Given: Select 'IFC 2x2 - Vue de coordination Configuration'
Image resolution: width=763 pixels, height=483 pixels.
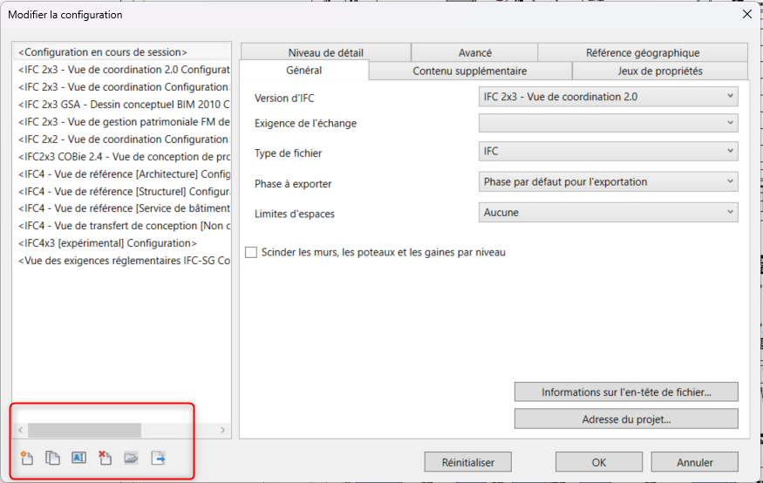Looking at the screenshot, I should coord(122,139).
